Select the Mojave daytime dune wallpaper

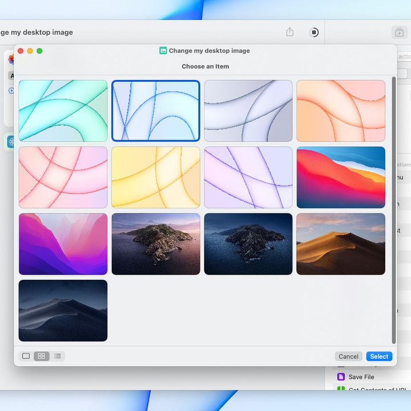[341, 244]
